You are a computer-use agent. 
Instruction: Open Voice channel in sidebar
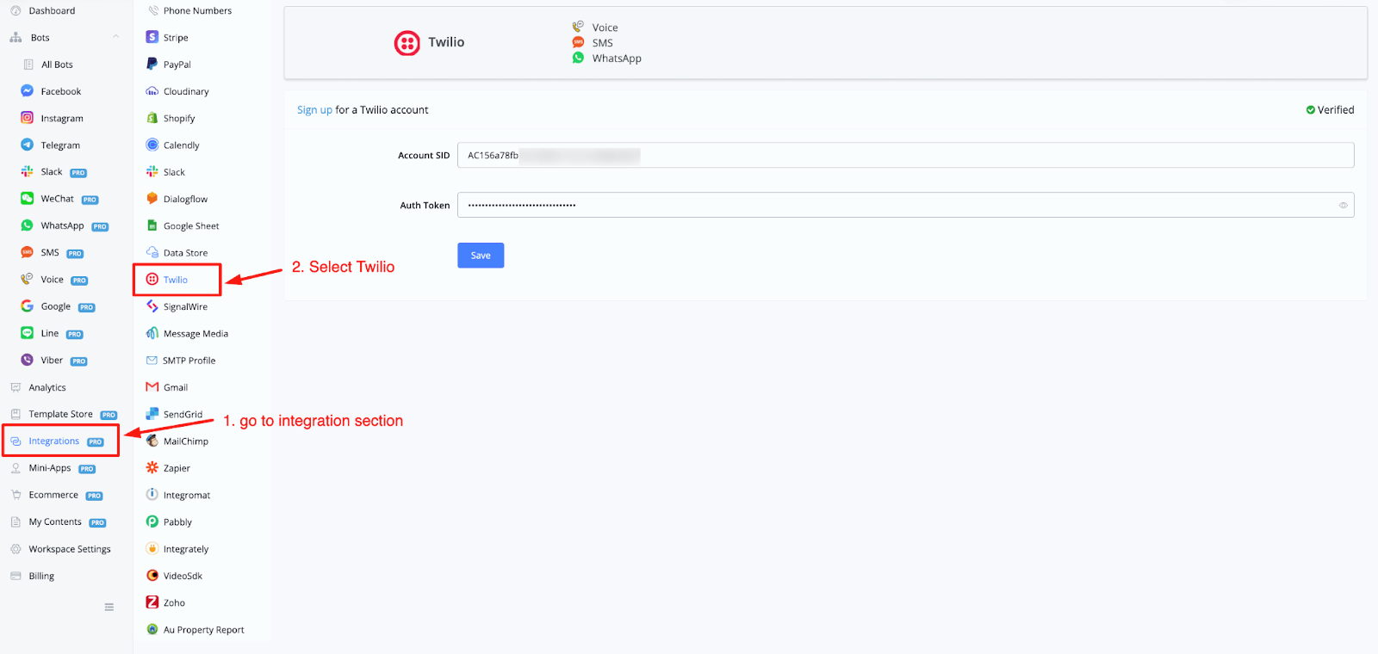[52, 280]
